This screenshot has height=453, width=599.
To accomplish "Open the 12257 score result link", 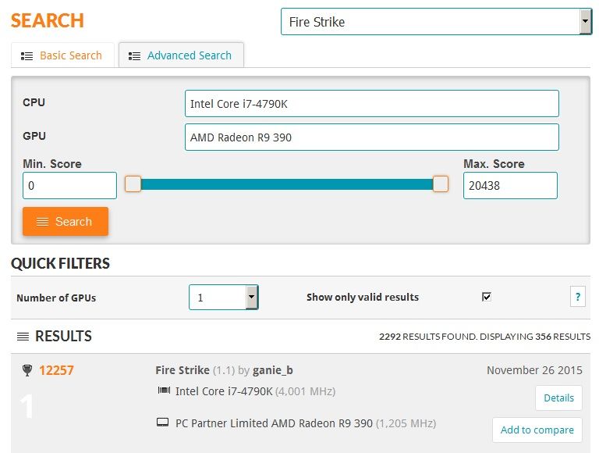I will click(x=56, y=370).
